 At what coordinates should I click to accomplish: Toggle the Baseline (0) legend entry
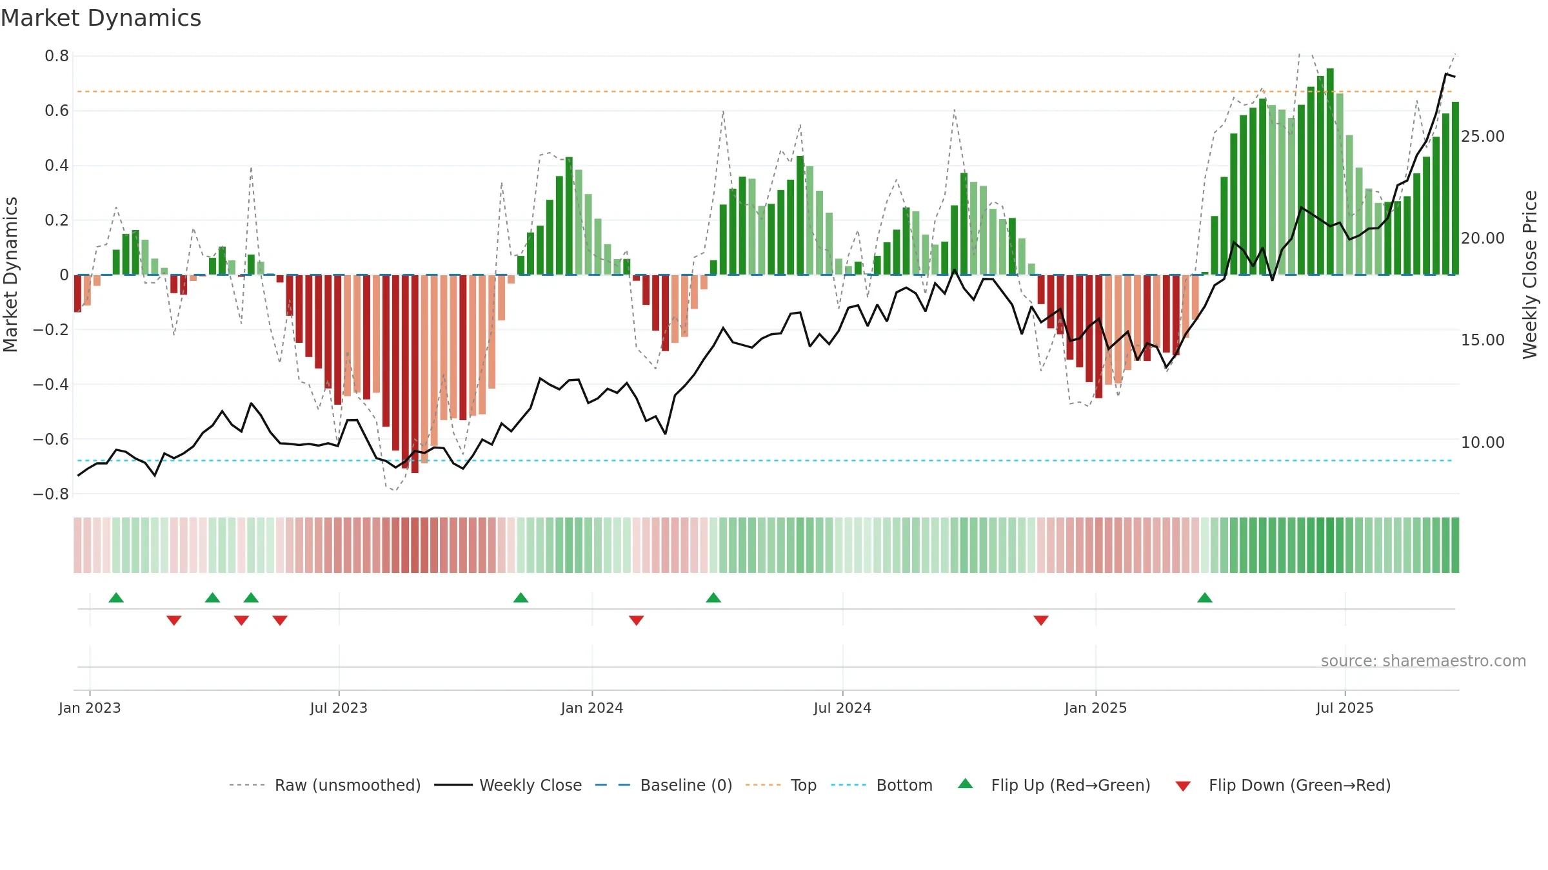(x=686, y=785)
